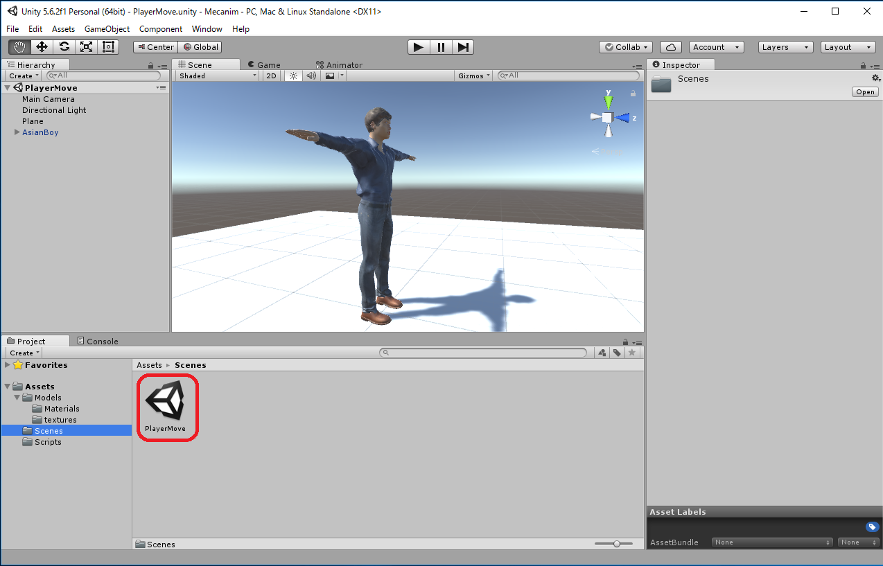Click the Open button in Inspector
883x566 pixels.
(865, 92)
